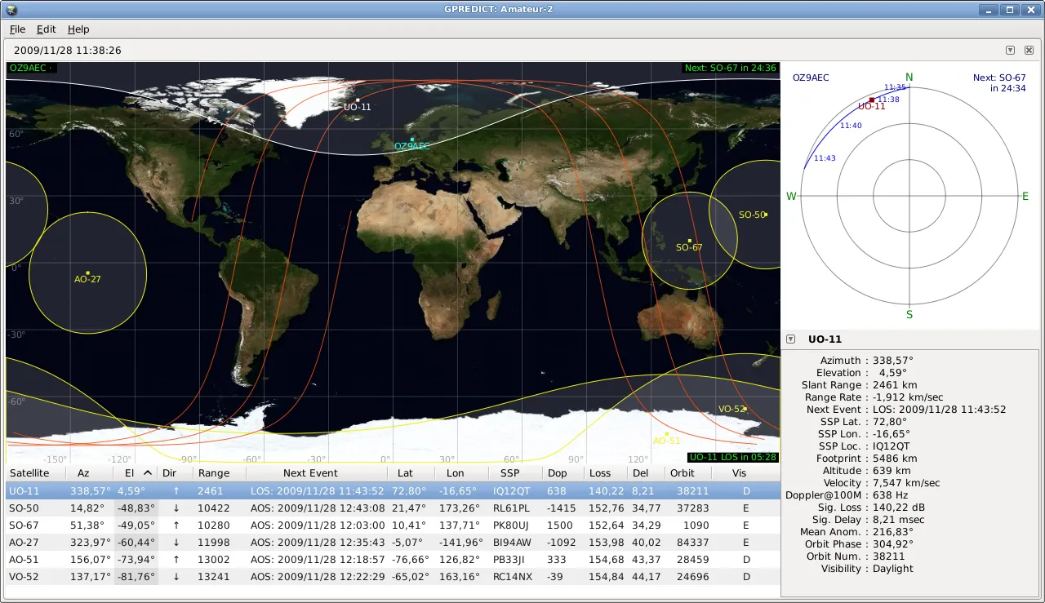1045x603 pixels.
Task: Open the Edit menu
Action: pyautogui.click(x=46, y=29)
